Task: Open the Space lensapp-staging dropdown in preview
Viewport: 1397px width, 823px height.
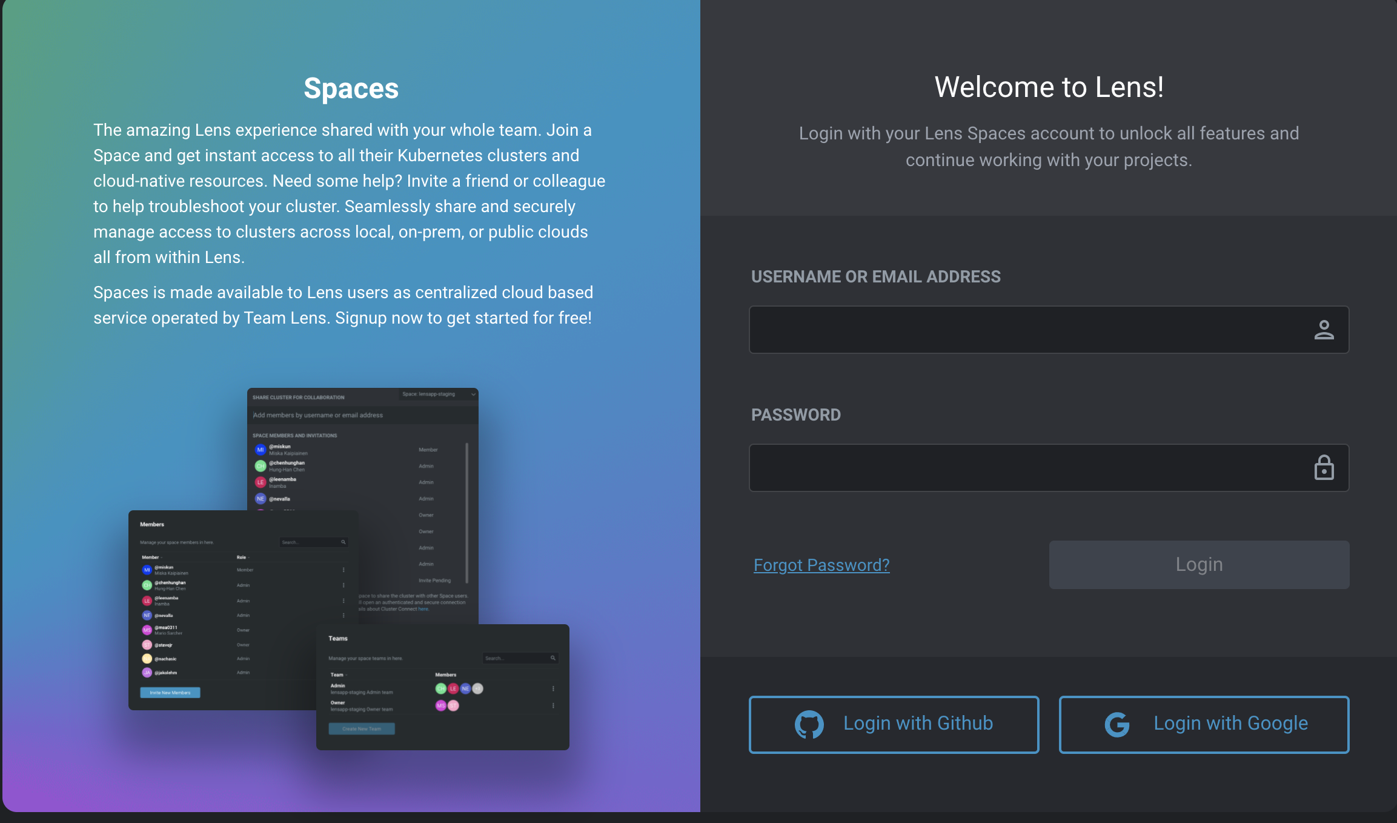Action: click(439, 395)
